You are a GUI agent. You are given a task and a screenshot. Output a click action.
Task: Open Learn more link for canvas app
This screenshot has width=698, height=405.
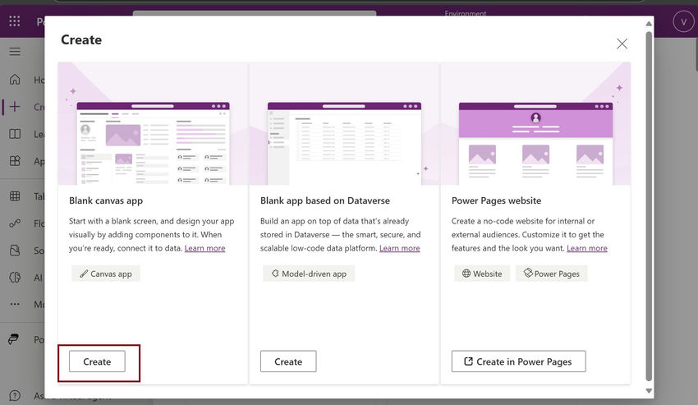(x=204, y=248)
